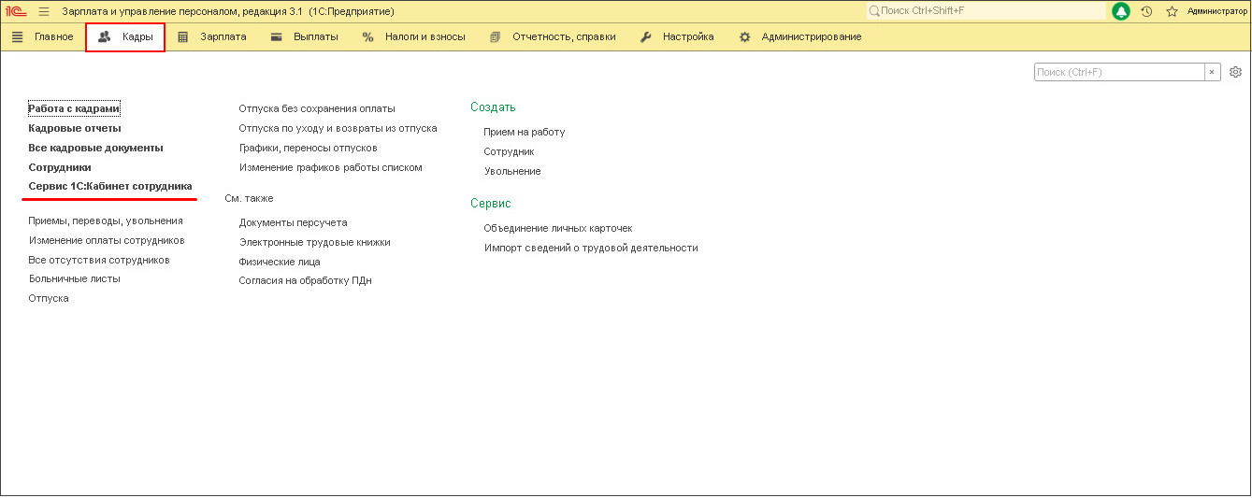Open the Настройка section with wrench icon
This screenshot has width=1252, height=498.
(677, 36)
